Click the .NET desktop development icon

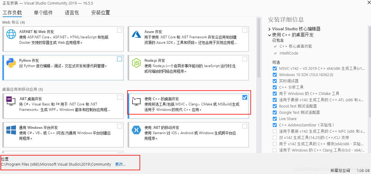pyautogui.click(x=11, y=101)
